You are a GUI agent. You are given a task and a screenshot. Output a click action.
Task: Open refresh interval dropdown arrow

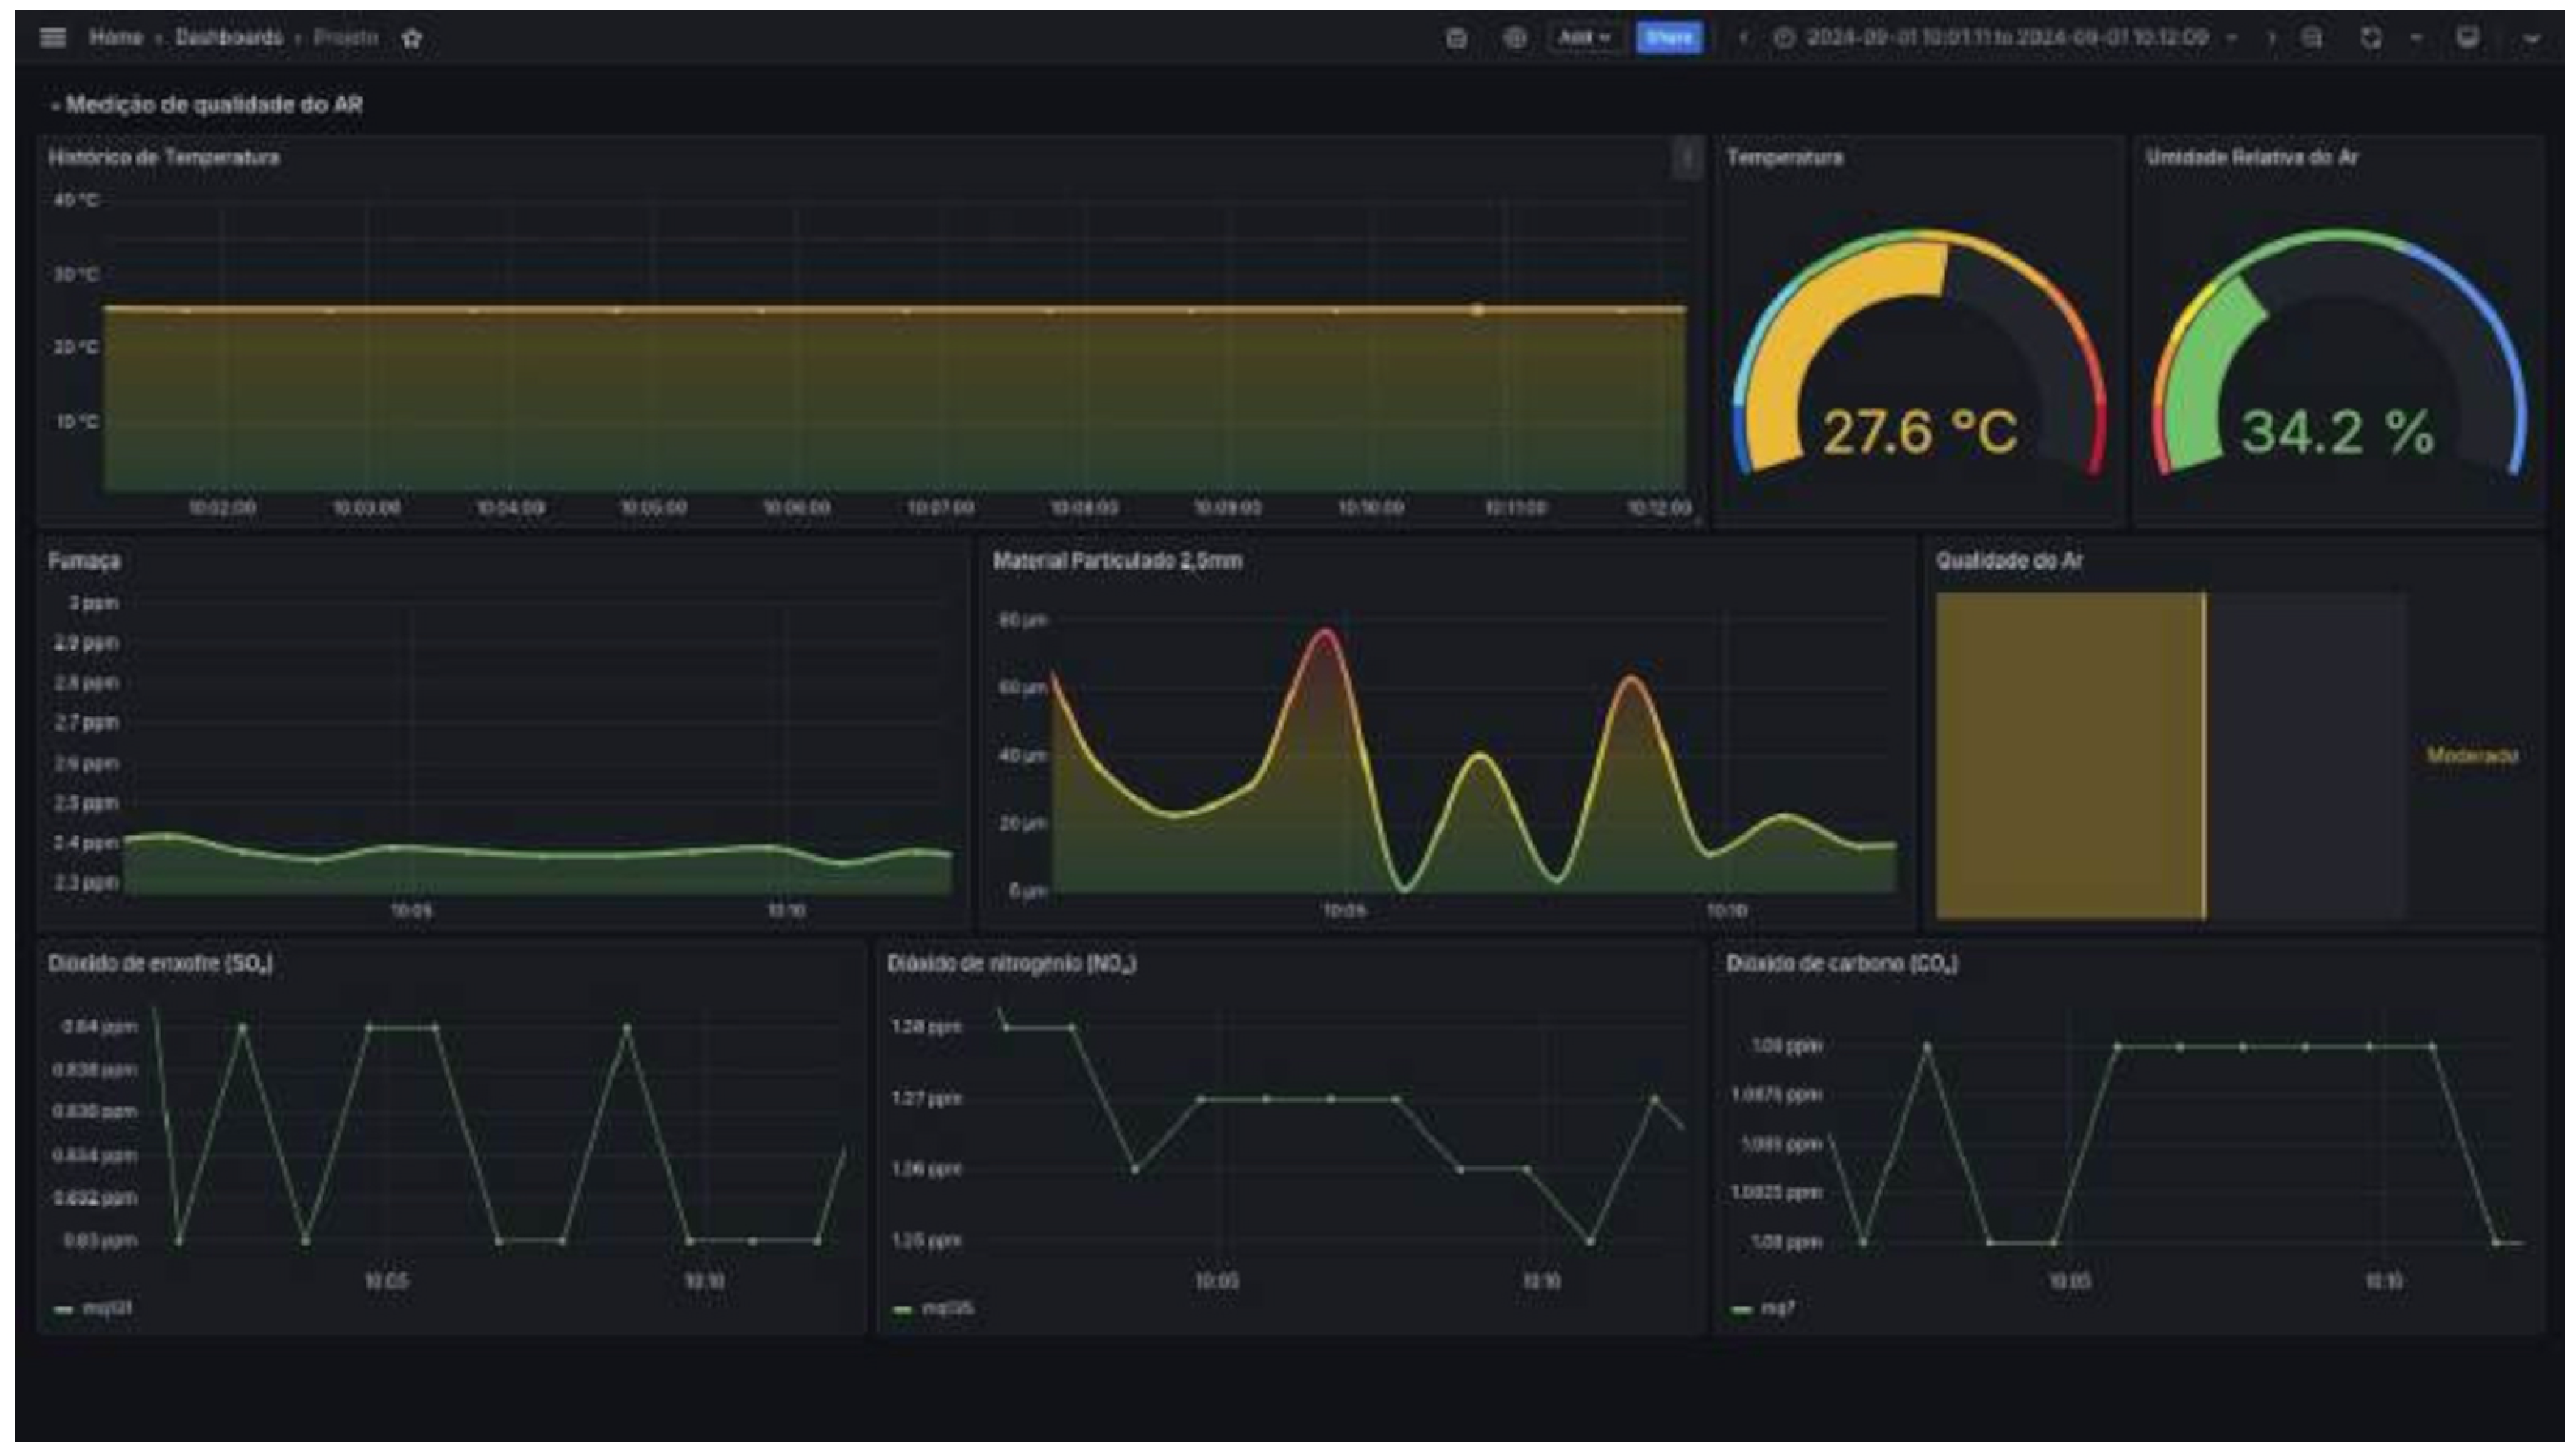(2416, 38)
